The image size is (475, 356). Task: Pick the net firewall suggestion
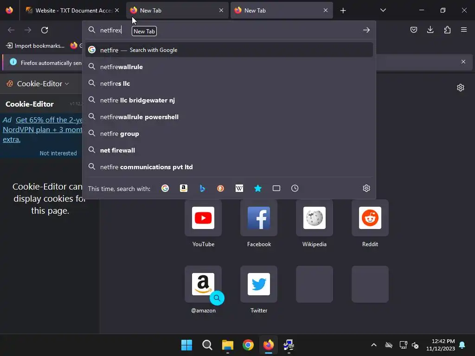pyautogui.click(x=229, y=150)
